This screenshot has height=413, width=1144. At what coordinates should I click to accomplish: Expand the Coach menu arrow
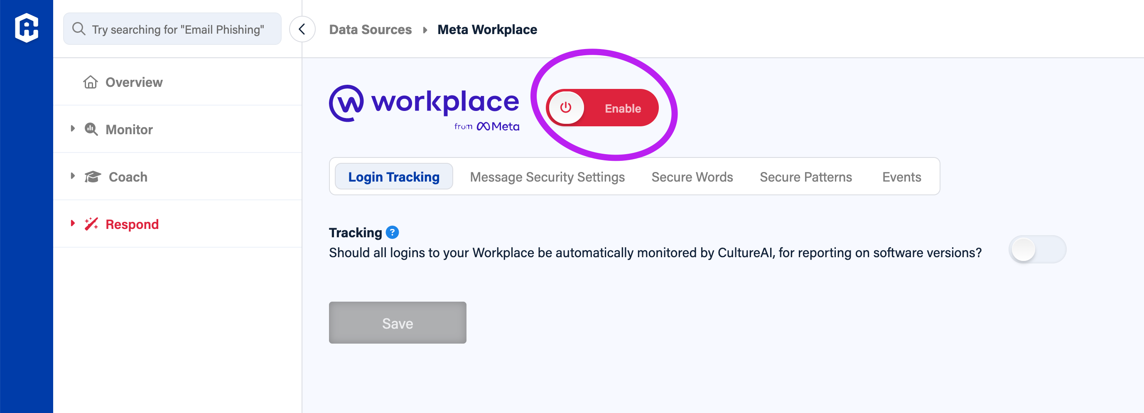coord(73,176)
